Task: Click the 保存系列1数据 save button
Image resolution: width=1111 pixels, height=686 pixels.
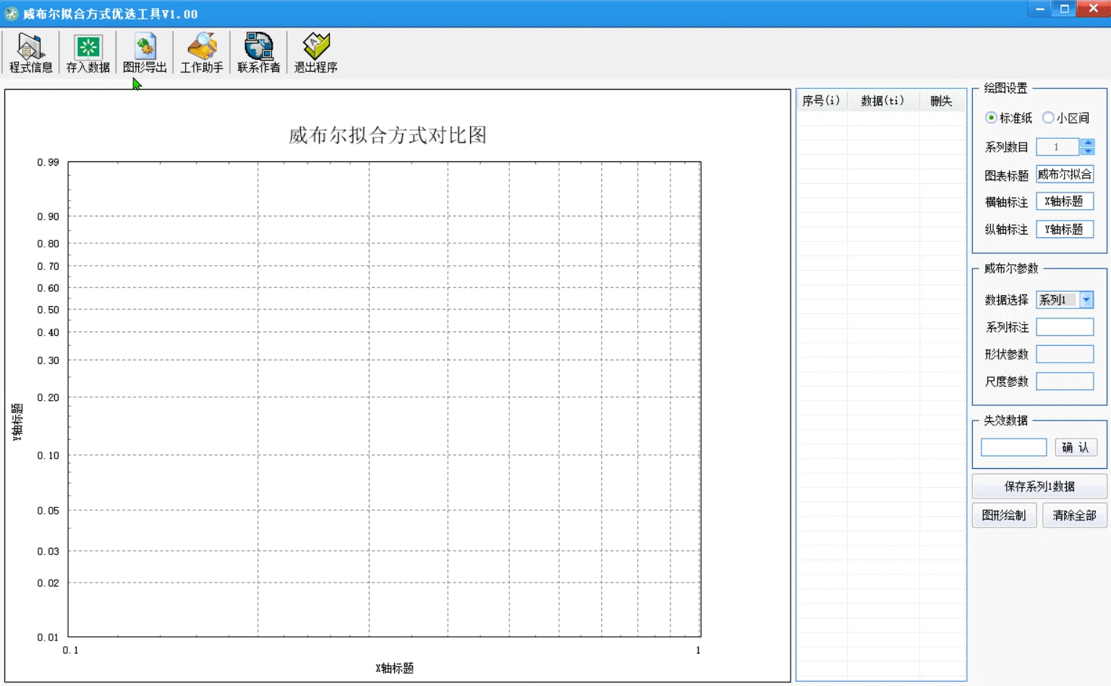Action: pos(1039,486)
